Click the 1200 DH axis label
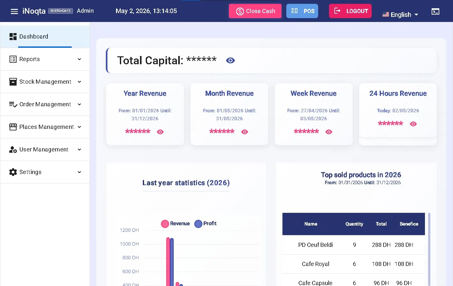This screenshot has height=286, width=453. [x=129, y=230]
